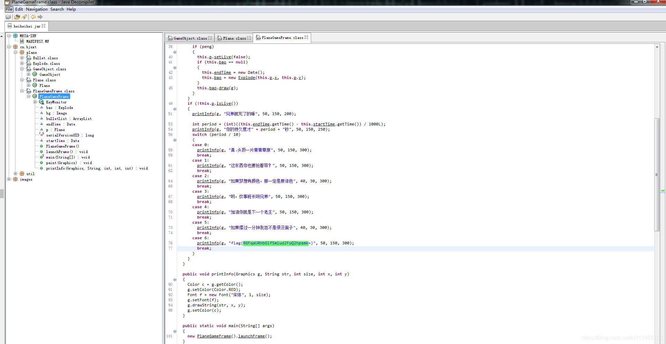Collapse the Plane.class node

(x=22, y=80)
